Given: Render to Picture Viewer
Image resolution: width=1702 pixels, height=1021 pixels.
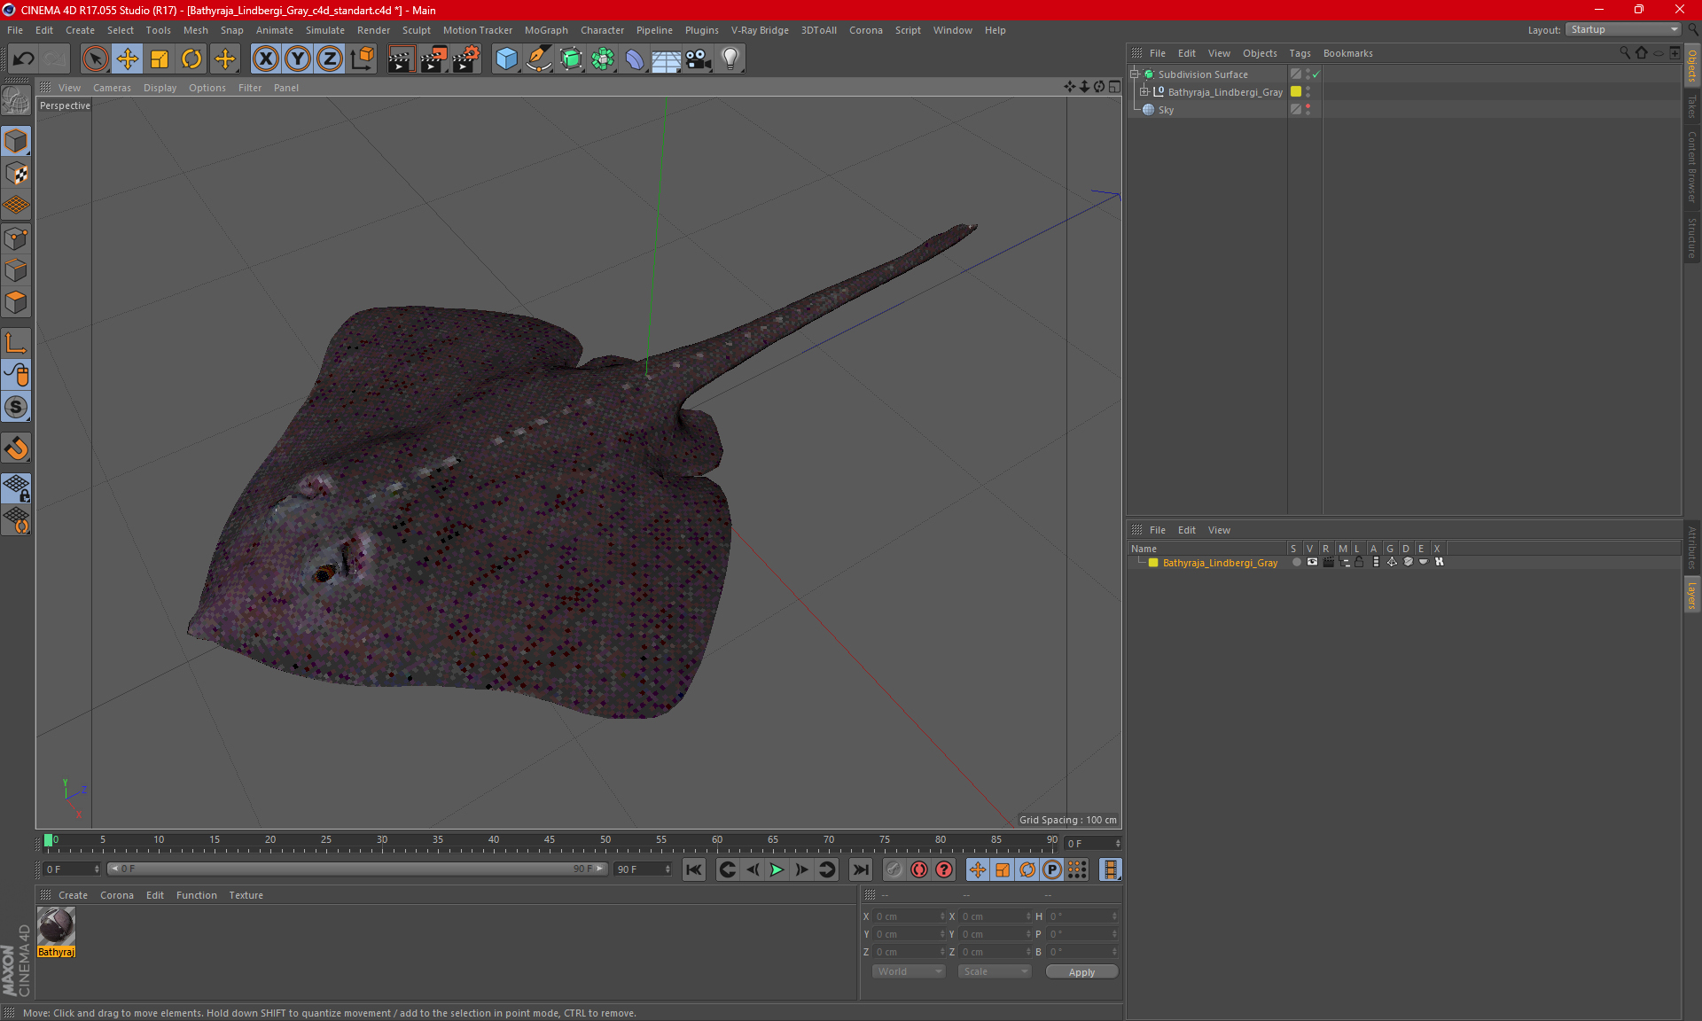Looking at the screenshot, I should (433, 59).
